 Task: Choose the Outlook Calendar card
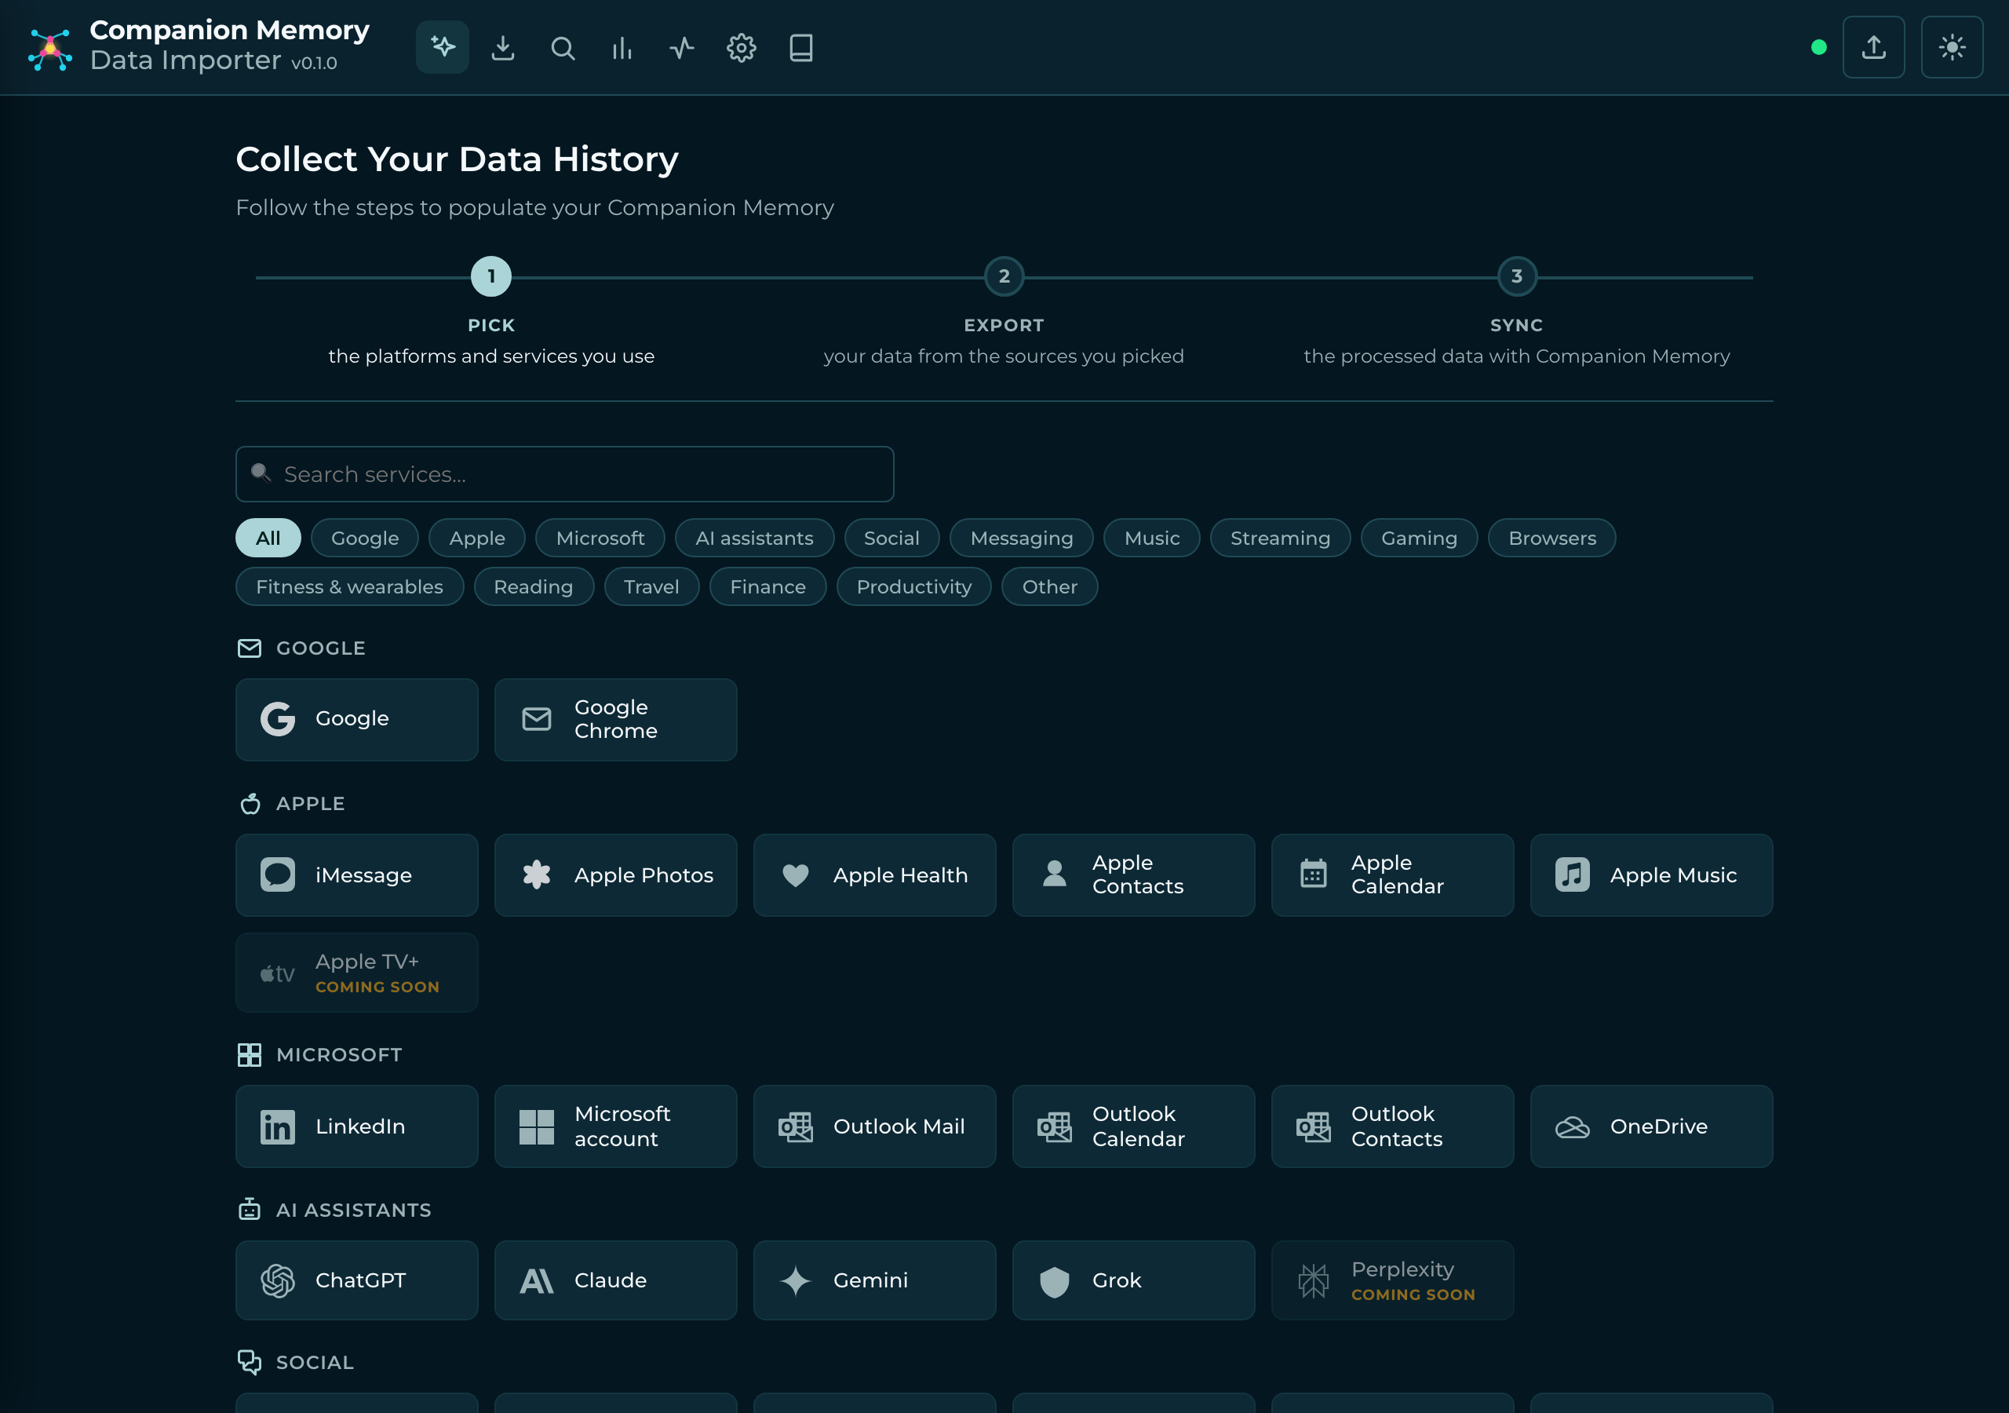pos(1134,1126)
